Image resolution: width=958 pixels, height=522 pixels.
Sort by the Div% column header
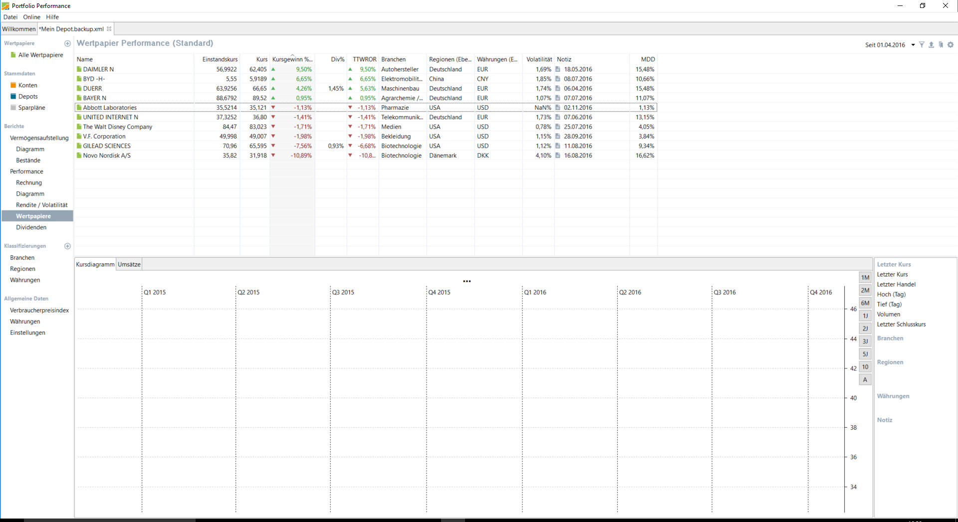331,59
